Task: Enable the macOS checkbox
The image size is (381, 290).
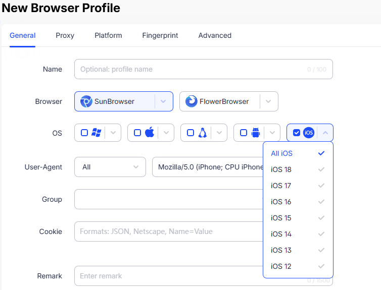Action: click(137, 133)
